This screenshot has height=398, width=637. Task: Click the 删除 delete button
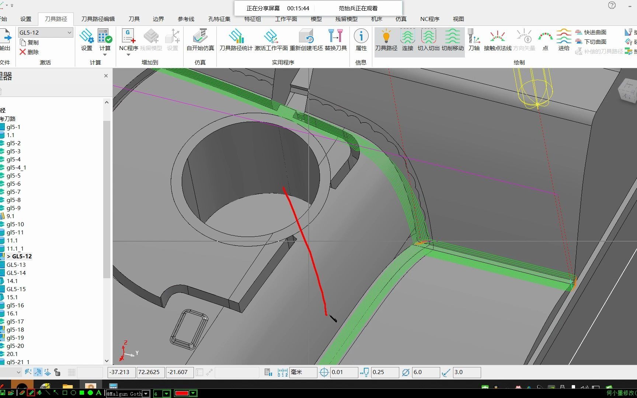(29, 52)
